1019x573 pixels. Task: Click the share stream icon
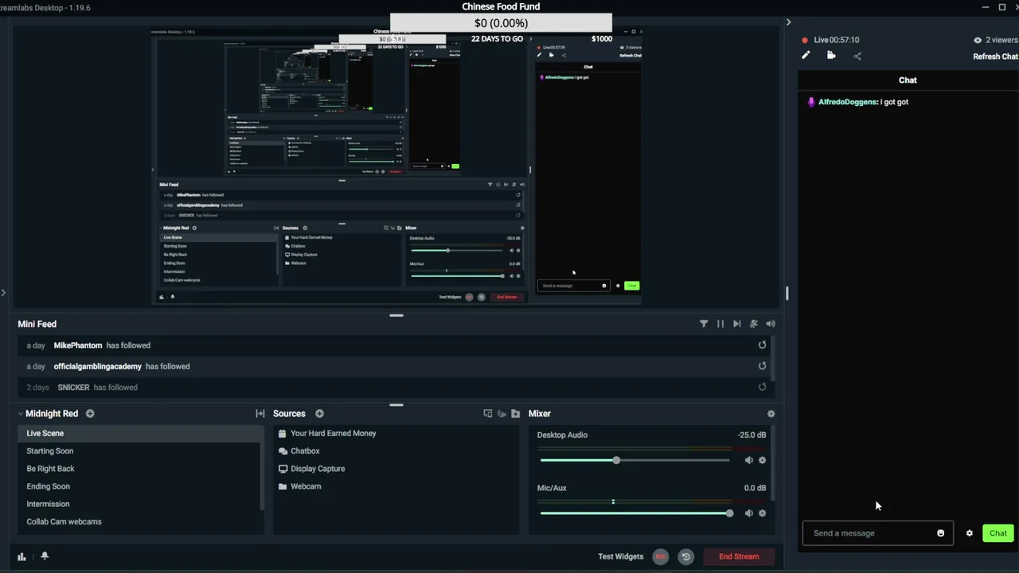point(857,56)
